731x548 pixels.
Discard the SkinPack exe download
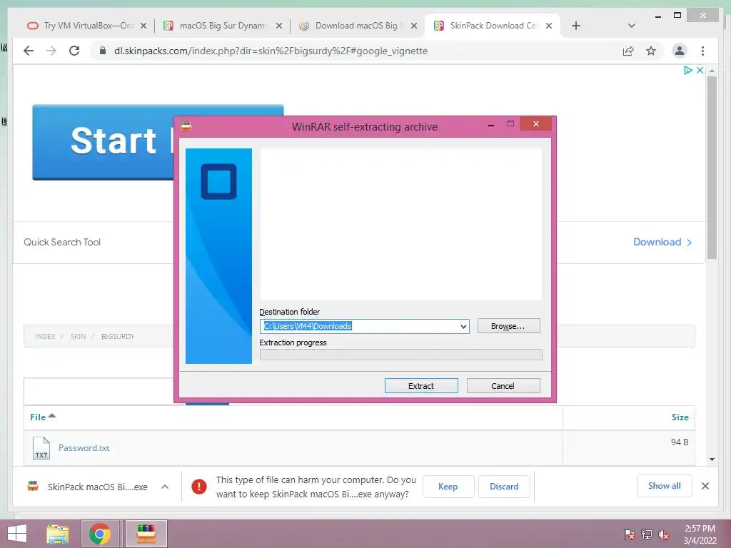click(504, 487)
